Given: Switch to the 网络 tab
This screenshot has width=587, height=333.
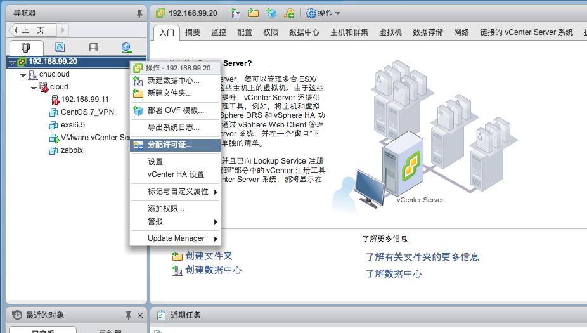Looking at the screenshot, I should (461, 32).
